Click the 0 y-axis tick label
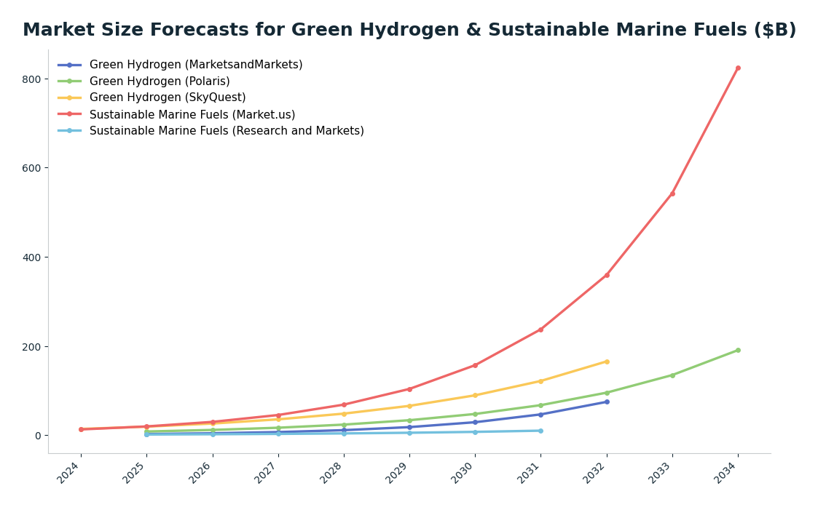The width and height of the screenshot is (818, 507). [x=38, y=436]
